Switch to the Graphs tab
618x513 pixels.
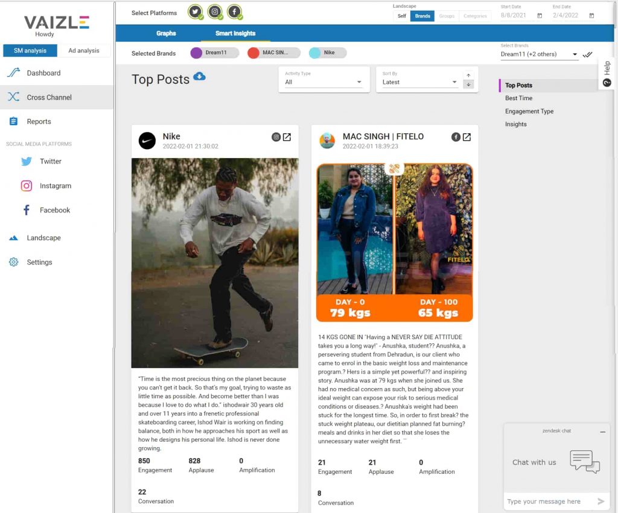[x=166, y=33]
